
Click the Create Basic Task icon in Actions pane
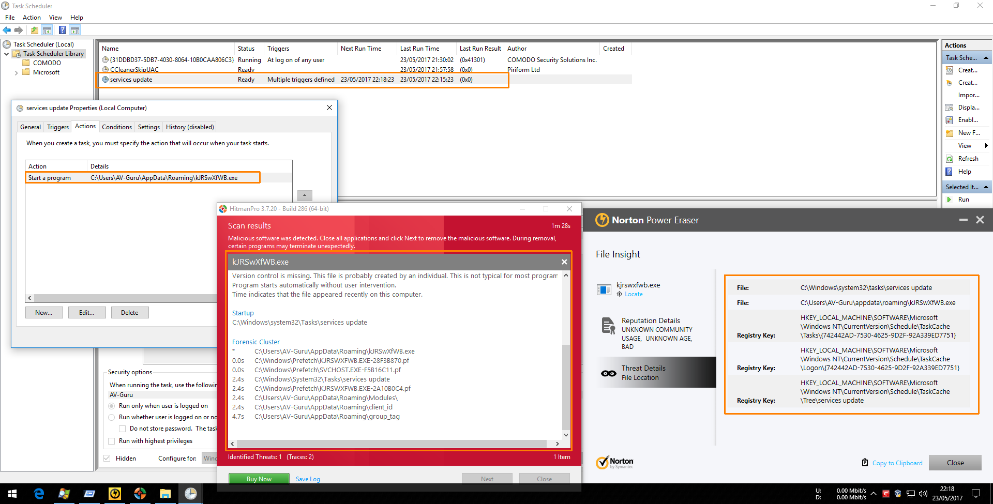[949, 70]
